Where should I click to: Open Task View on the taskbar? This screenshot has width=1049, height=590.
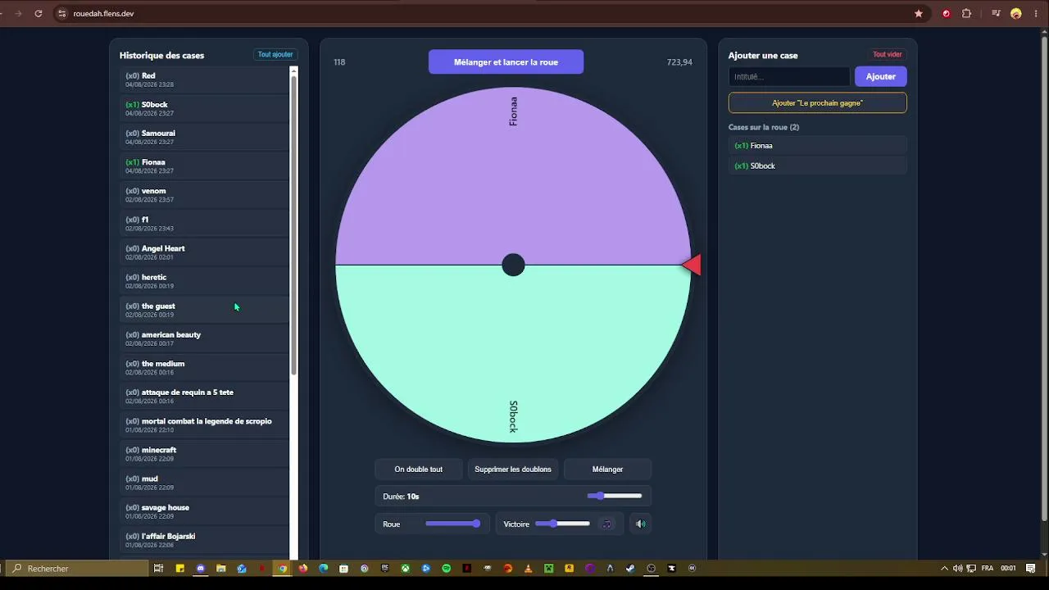click(159, 569)
